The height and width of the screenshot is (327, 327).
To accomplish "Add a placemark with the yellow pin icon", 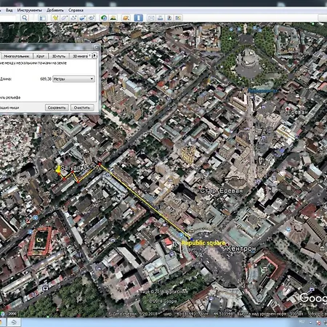I will 55,17.
